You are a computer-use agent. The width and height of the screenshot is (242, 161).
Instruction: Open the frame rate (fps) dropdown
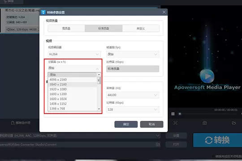click(133, 54)
